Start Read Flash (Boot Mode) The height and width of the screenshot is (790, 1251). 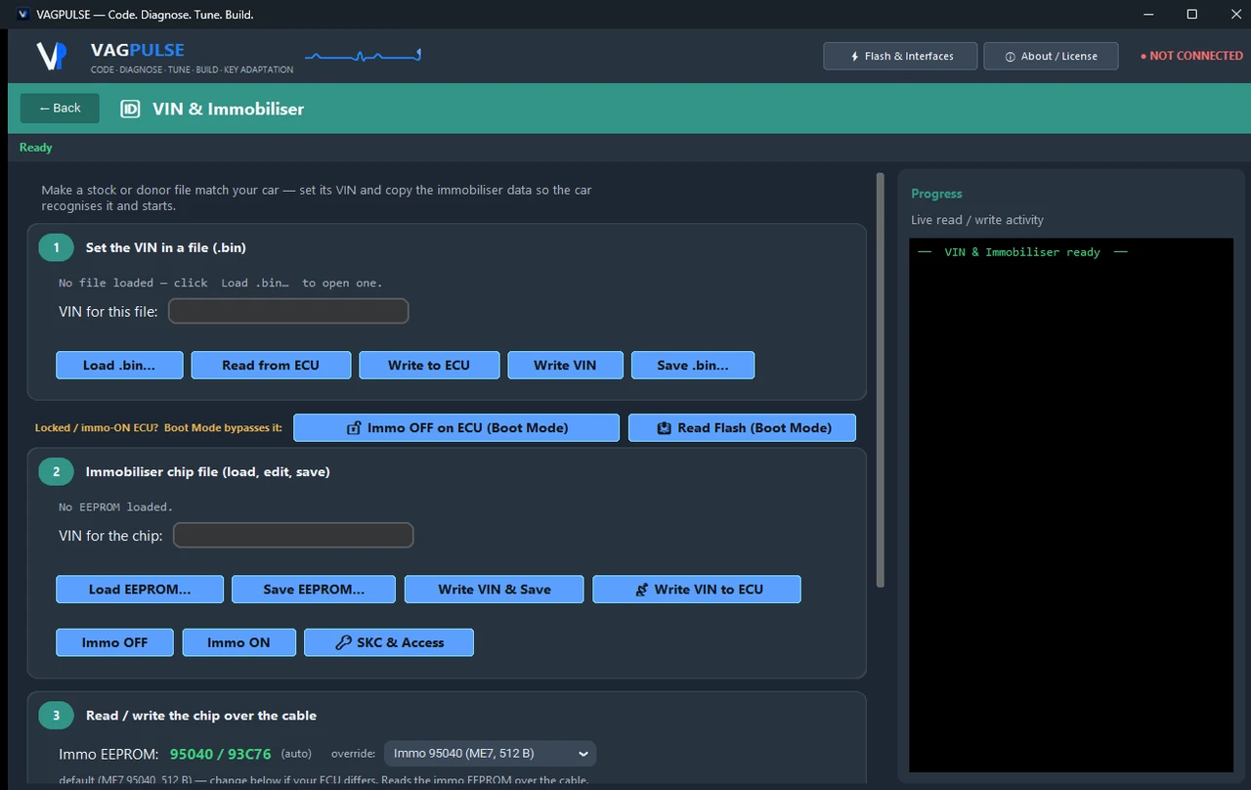742,427
